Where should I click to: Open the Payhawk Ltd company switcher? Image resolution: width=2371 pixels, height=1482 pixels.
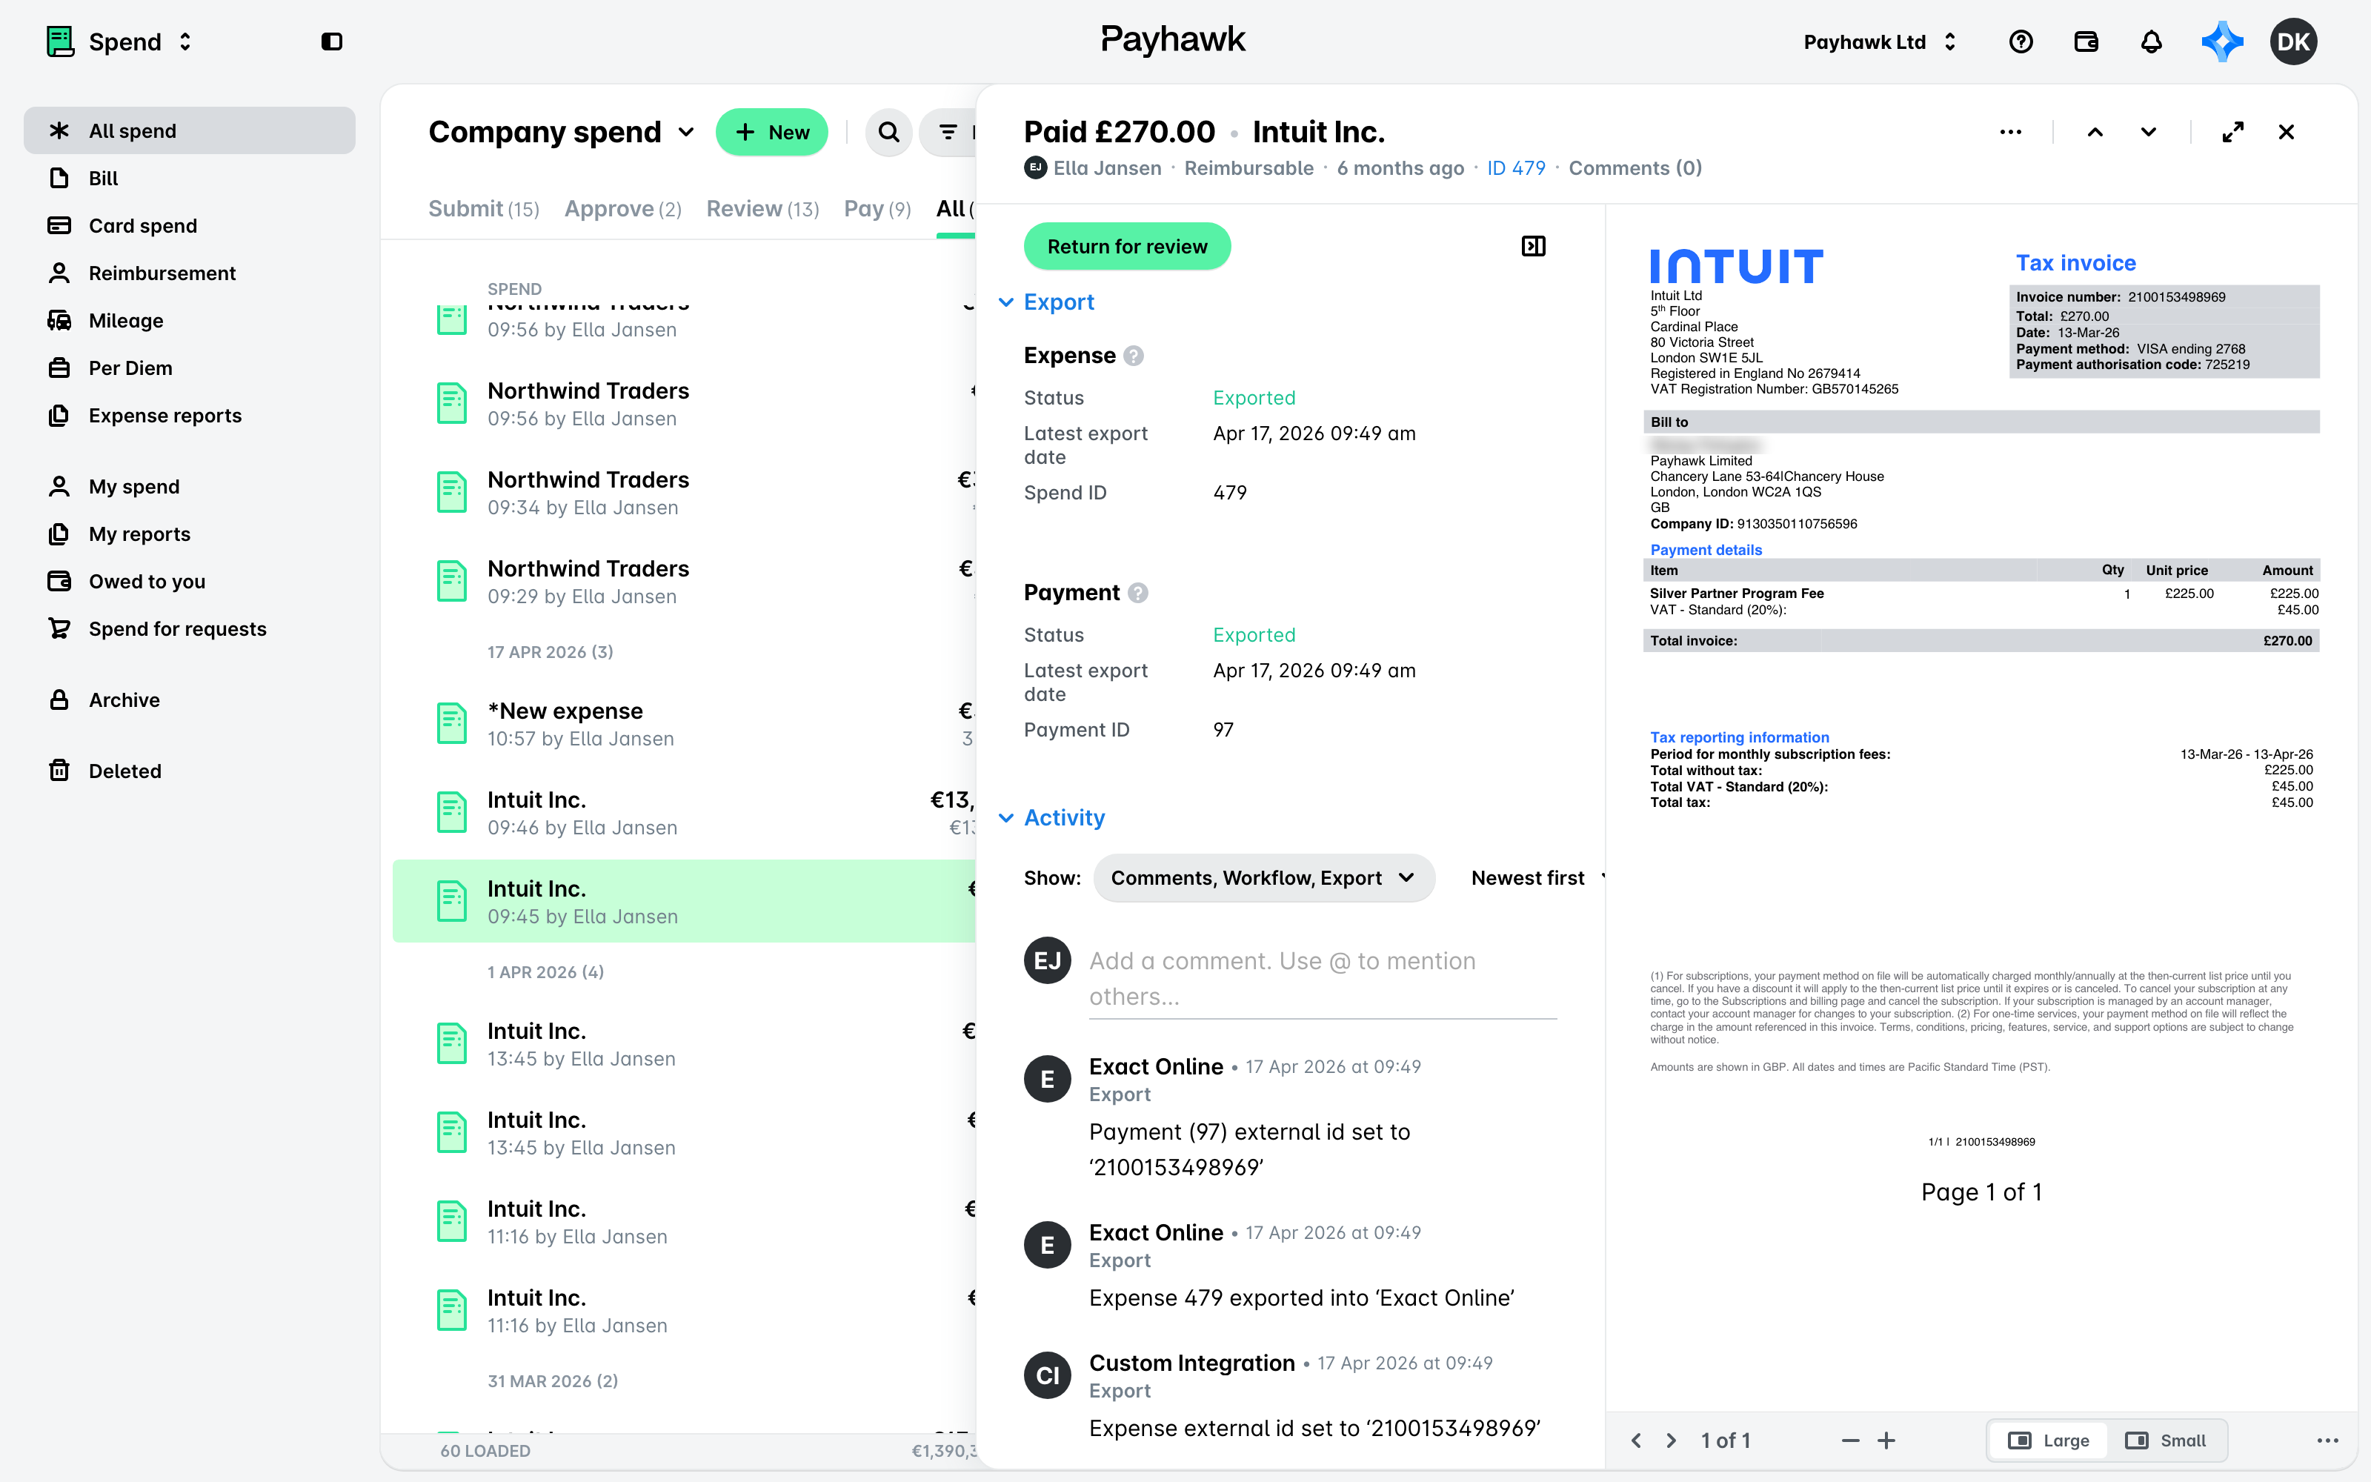point(1879,41)
